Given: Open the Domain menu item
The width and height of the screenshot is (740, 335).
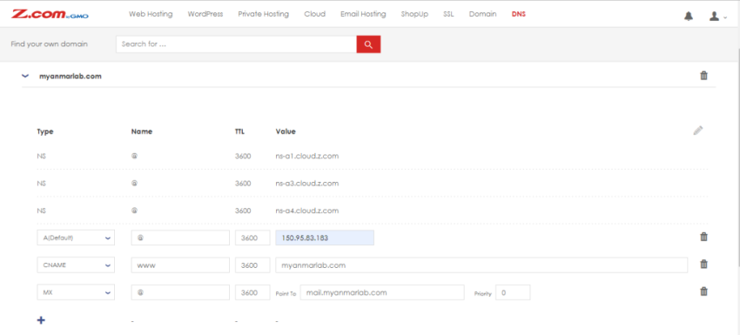Looking at the screenshot, I should pos(482,14).
